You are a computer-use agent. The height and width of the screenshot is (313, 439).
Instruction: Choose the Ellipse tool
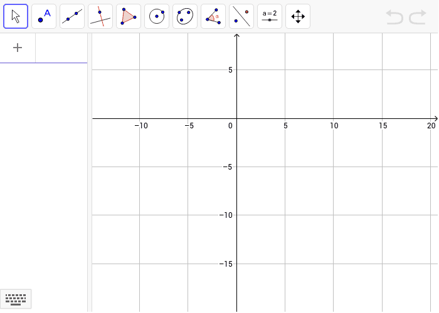(185, 16)
